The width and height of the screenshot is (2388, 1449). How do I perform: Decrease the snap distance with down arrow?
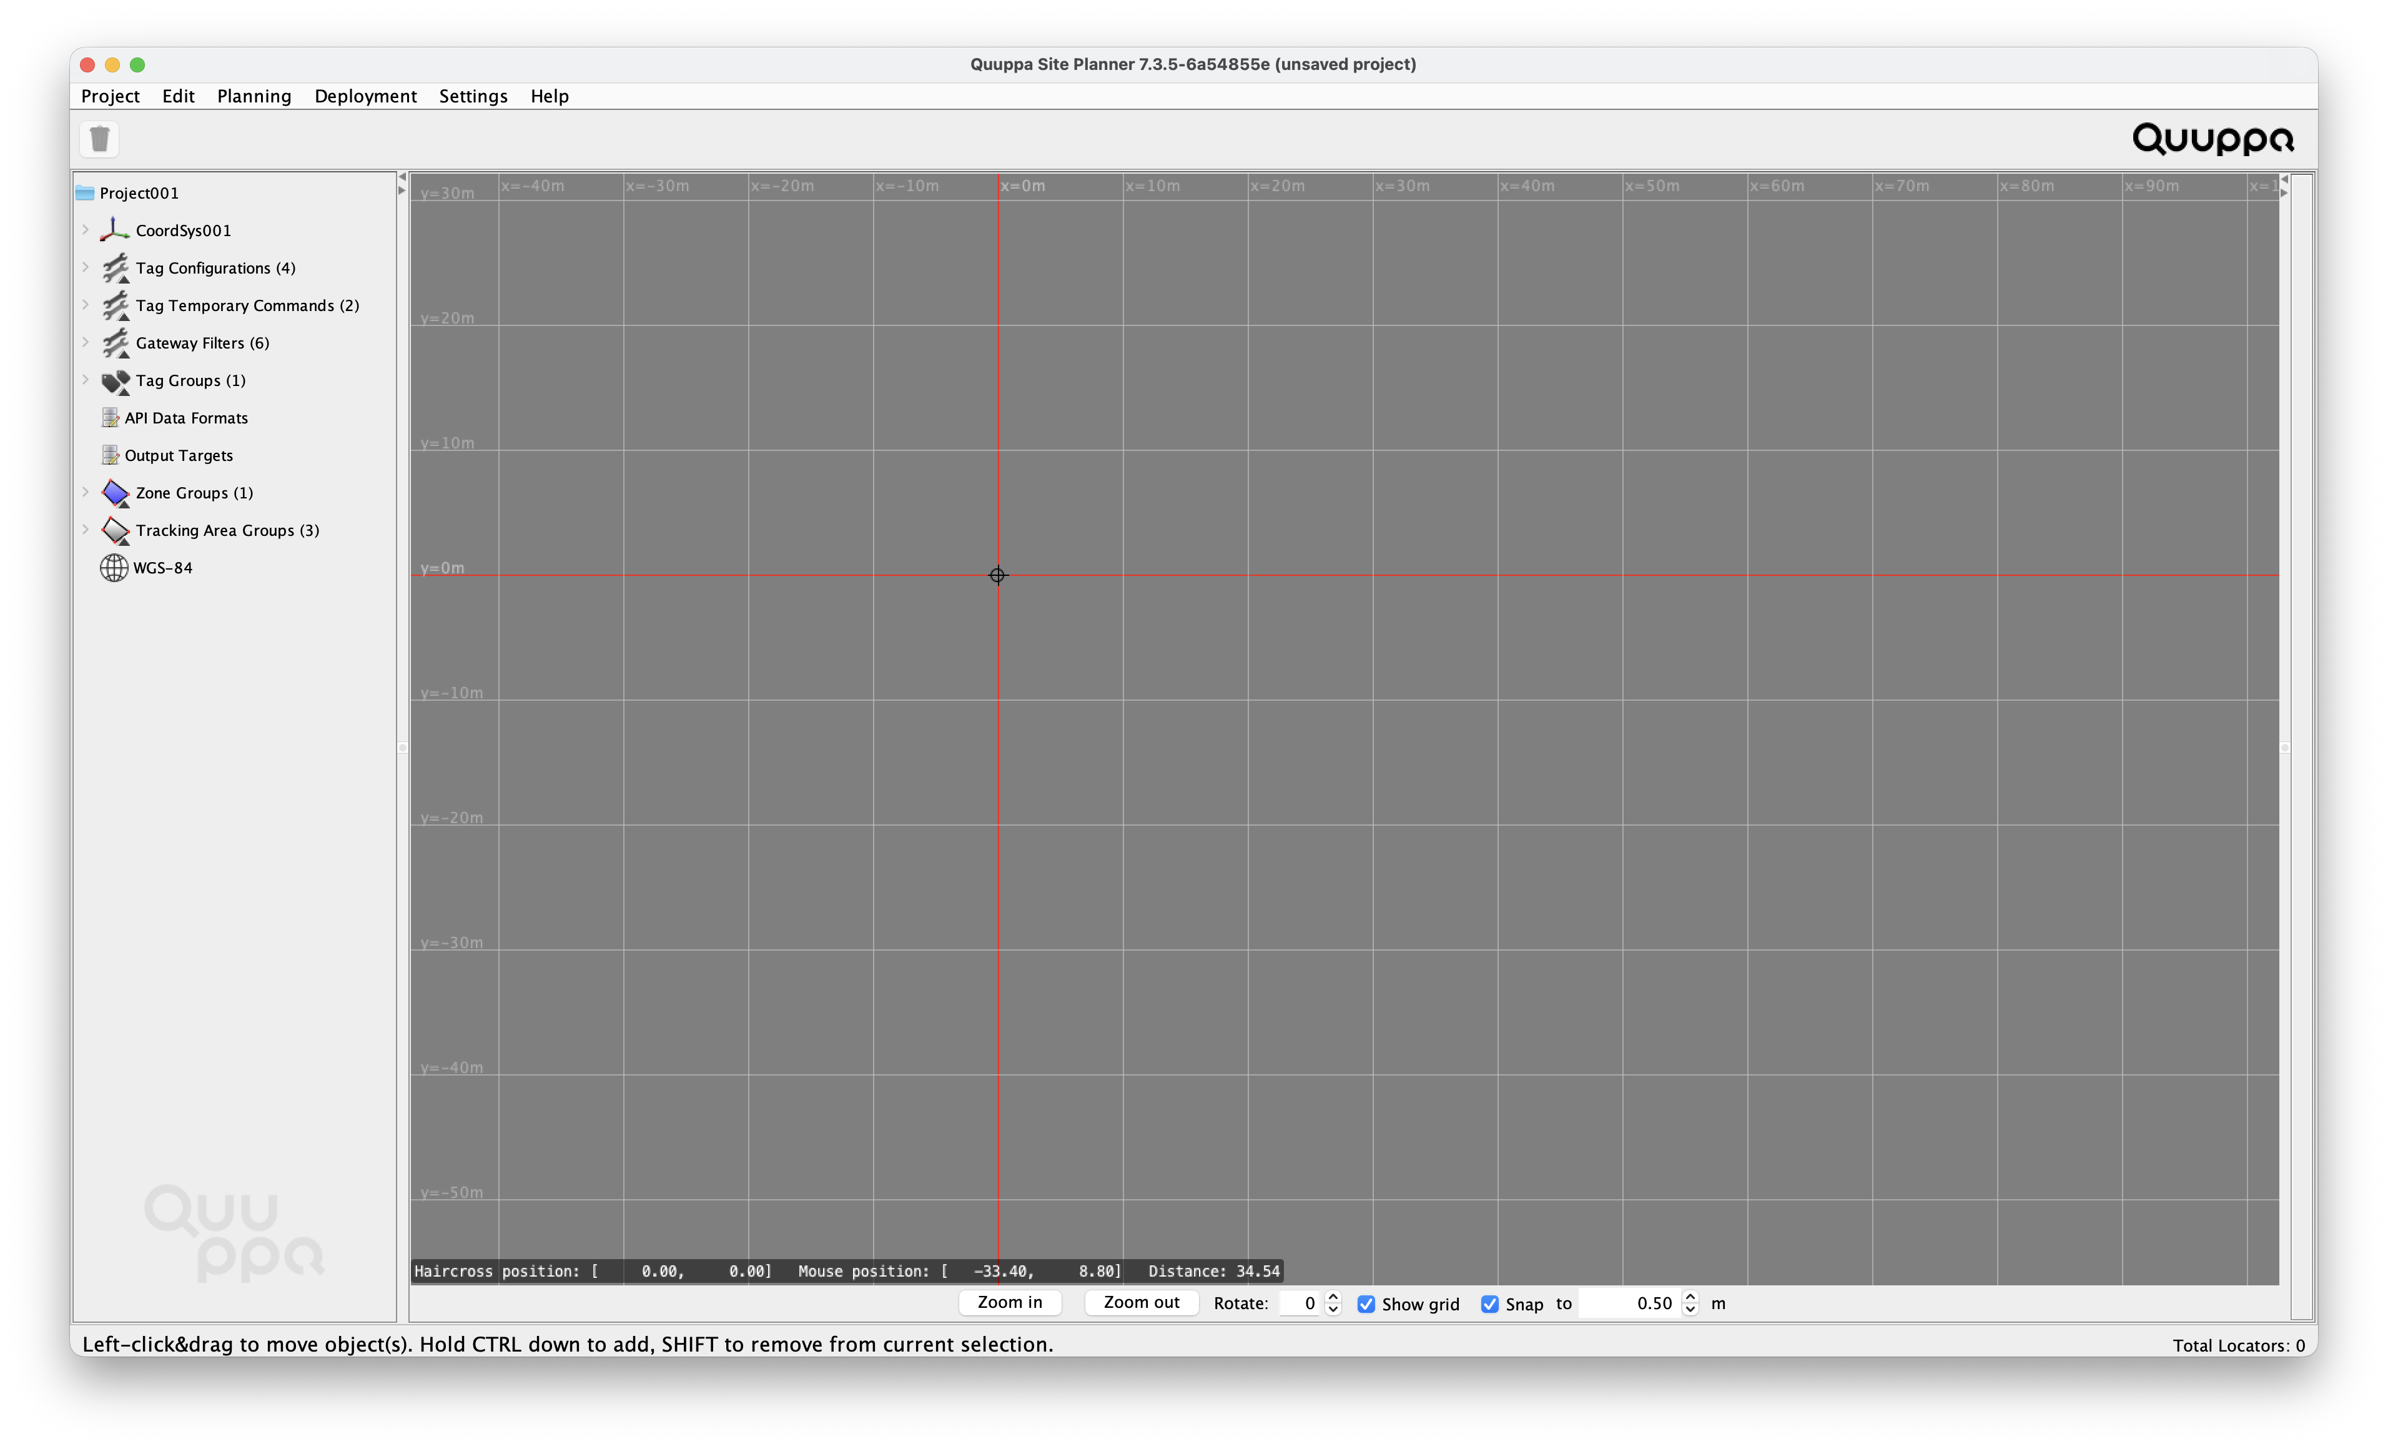point(1690,1310)
